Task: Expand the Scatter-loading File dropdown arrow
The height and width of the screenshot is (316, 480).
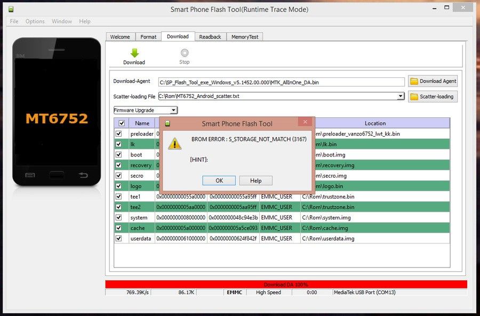Action: [x=401, y=96]
